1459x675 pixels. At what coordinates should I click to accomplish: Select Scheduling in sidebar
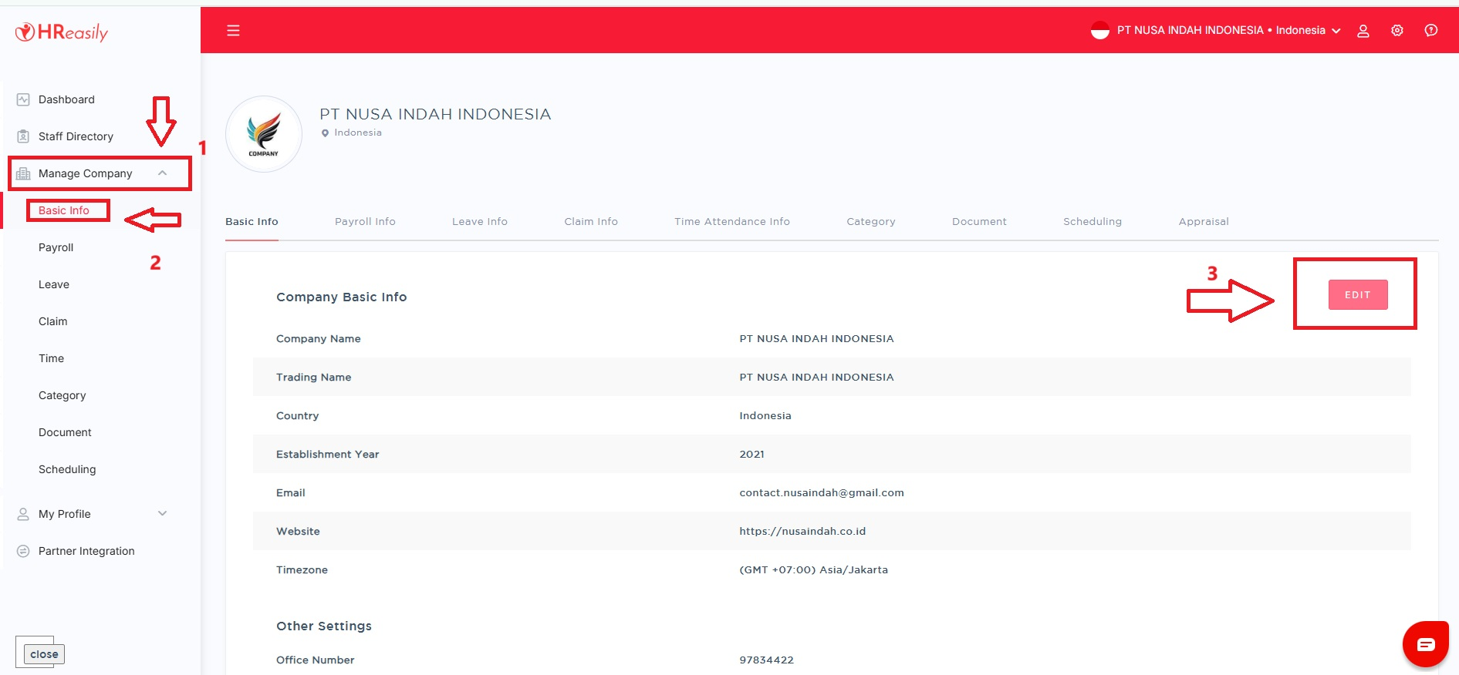coord(67,469)
